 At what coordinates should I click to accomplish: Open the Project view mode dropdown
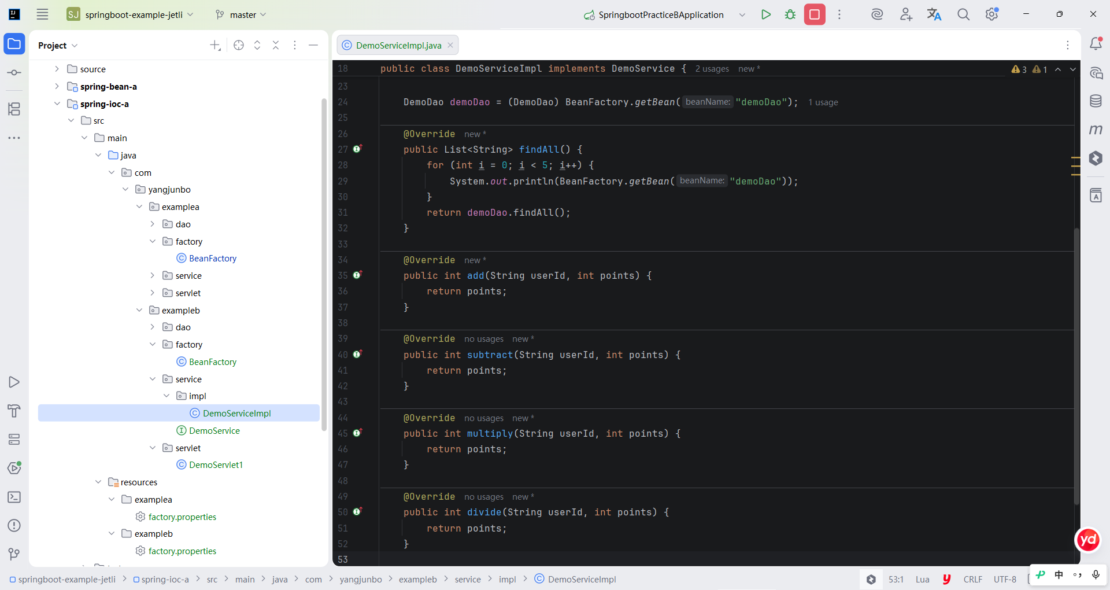(58, 45)
